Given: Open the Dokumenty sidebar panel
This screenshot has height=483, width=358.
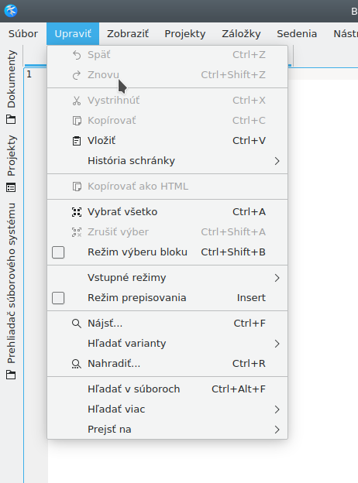Looking at the screenshot, I should [11, 87].
